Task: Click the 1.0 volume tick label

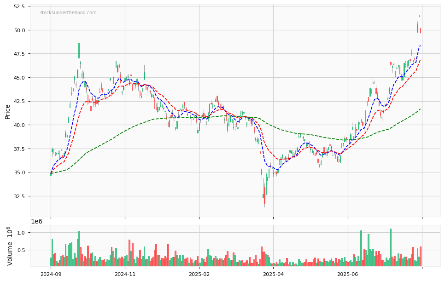Action: 22,233
